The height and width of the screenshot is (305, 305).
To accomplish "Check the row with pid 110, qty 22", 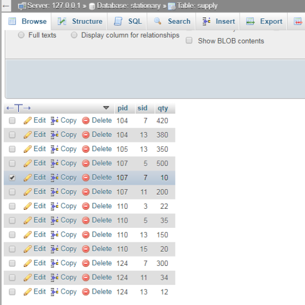I will click(12, 206).
